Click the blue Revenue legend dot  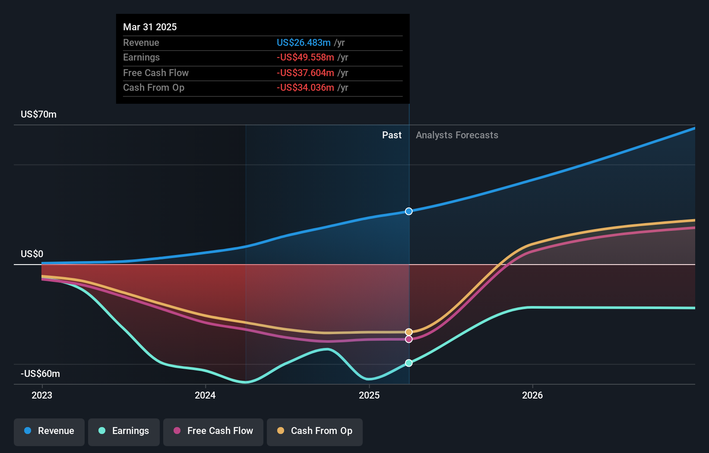[27, 431]
